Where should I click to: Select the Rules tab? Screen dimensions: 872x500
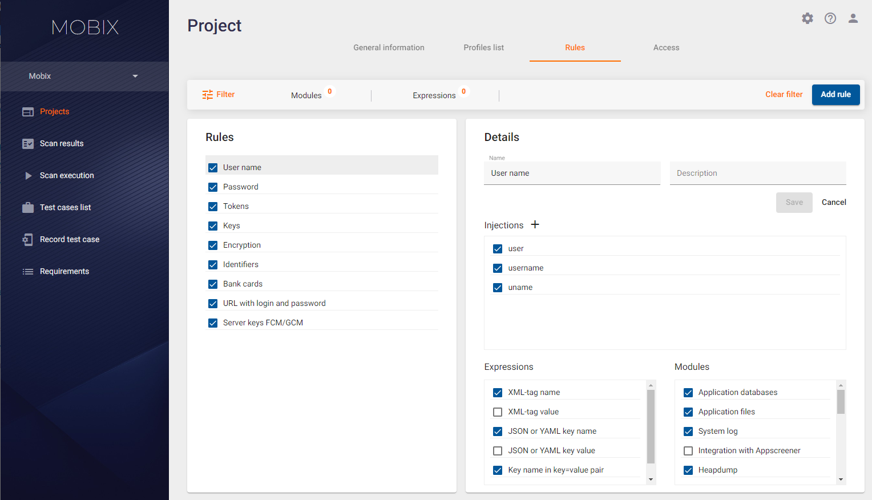click(x=575, y=47)
